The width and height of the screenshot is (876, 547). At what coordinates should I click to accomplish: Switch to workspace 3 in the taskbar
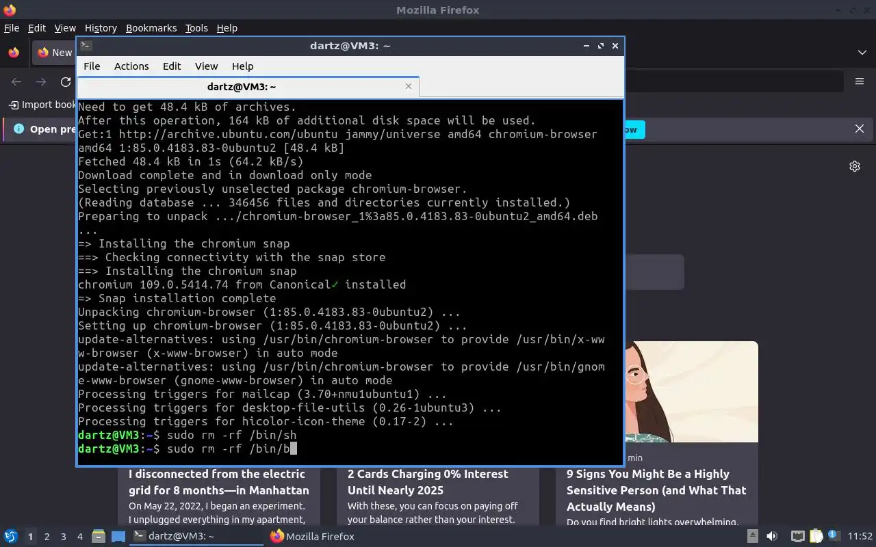[x=63, y=537]
